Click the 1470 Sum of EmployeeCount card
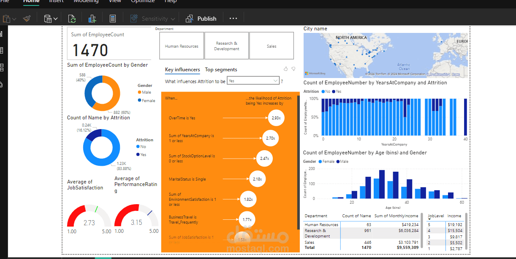Viewport: 516px width, 259px height. click(x=109, y=44)
